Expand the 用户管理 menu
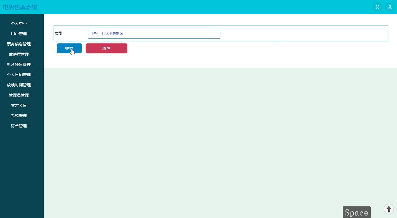Image resolution: width=397 pixels, height=218 pixels. coord(20,34)
